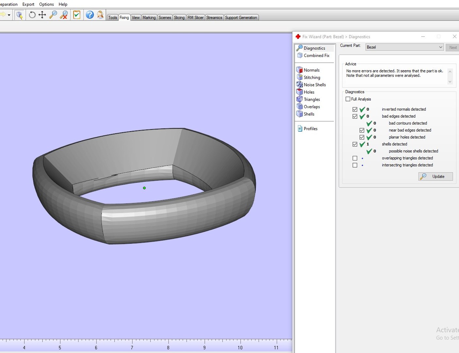The image size is (459, 353).
Task: Select Normals fix in sidebar
Action: click(308, 70)
